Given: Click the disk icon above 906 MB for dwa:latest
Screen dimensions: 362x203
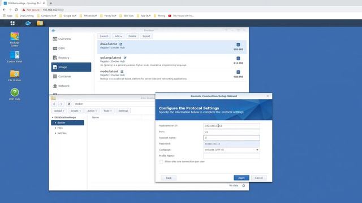Looking at the screenshot, I should (x=238, y=45).
